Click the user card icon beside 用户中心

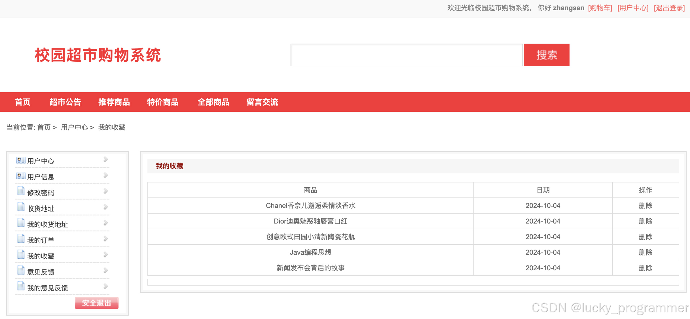21,160
